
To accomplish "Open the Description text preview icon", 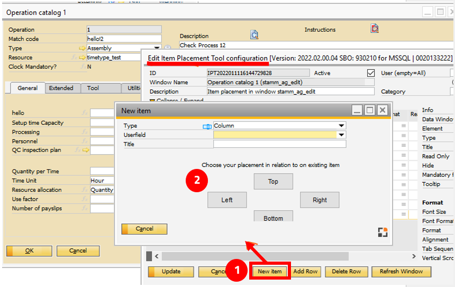I will coord(254,35).
